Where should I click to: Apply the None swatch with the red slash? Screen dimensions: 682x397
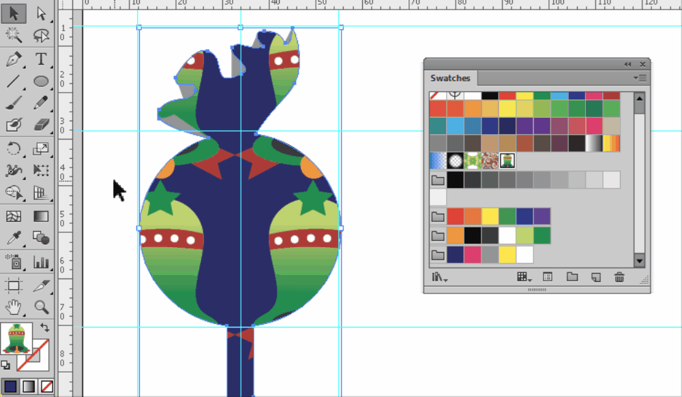click(438, 95)
